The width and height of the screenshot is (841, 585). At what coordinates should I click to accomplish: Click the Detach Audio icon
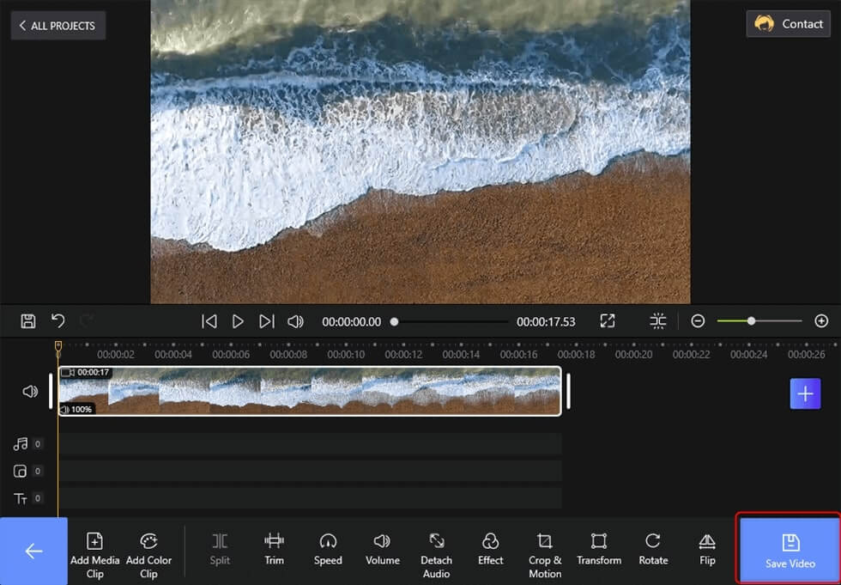point(437,540)
